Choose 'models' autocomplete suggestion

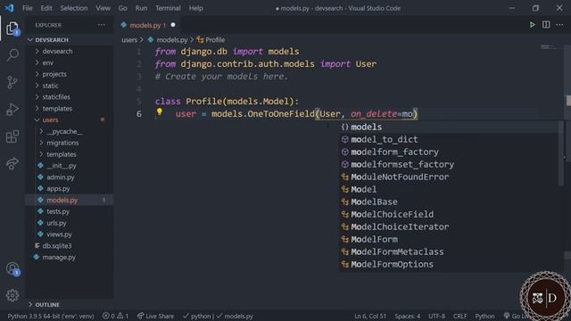click(x=449, y=127)
